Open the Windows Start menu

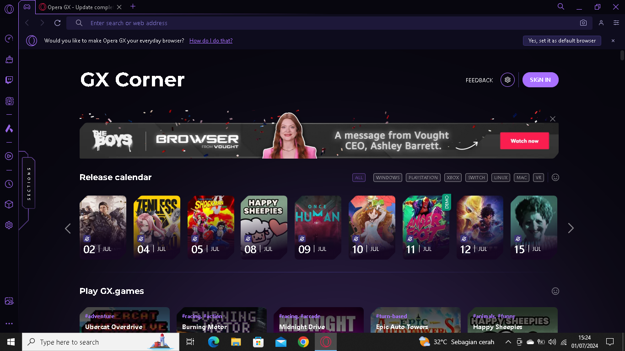pyautogui.click(x=11, y=342)
